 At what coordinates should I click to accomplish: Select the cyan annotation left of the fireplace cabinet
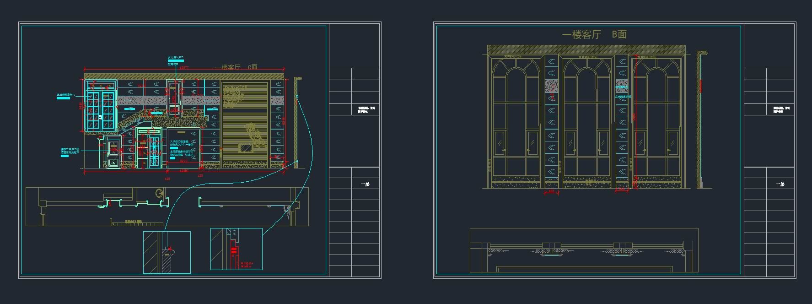(x=70, y=152)
